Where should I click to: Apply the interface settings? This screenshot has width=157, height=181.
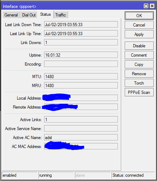coord(139,34)
